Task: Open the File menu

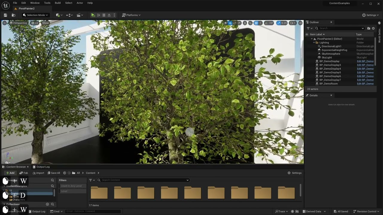Action: (15, 3)
